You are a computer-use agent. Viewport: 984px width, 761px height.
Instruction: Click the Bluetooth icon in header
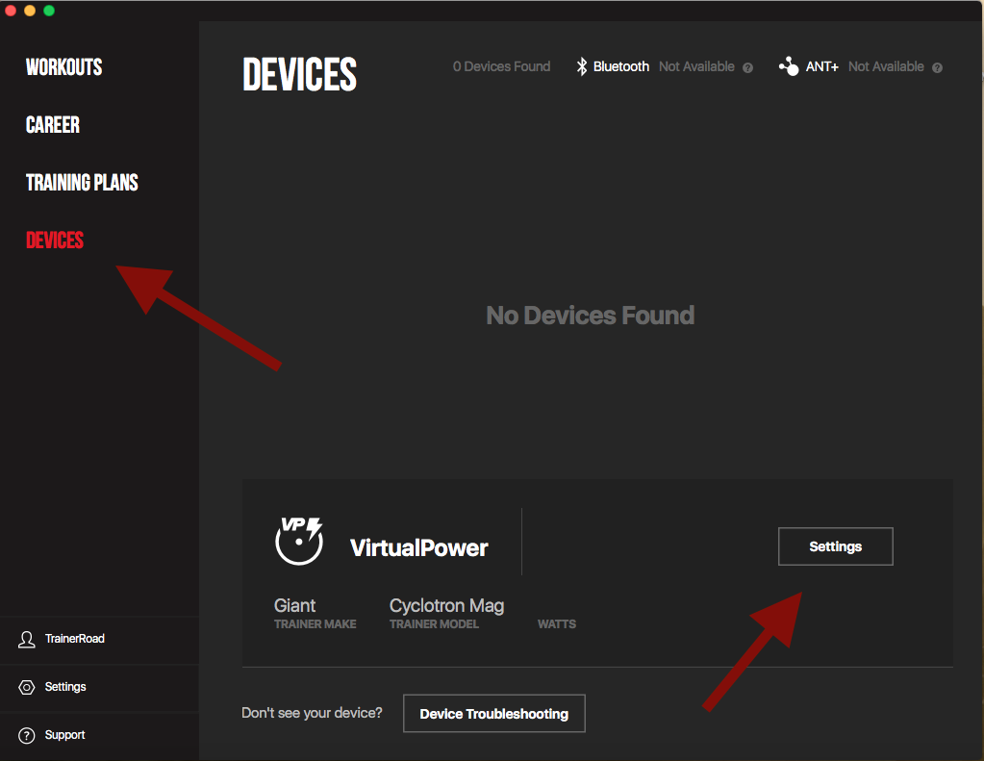[582, 66]
